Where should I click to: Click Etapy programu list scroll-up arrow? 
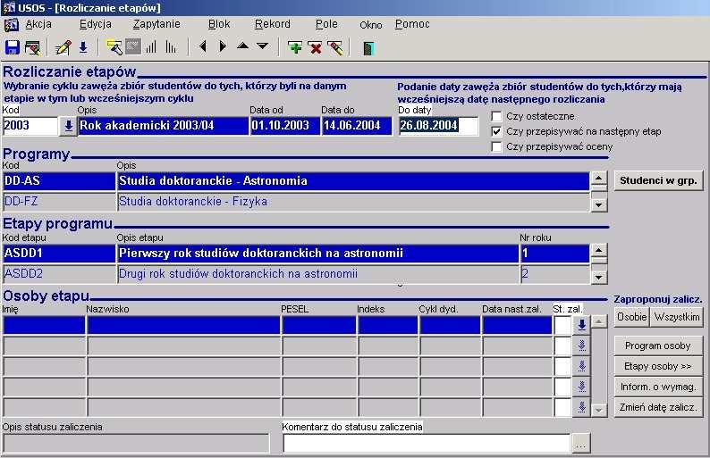click(599, 250)
